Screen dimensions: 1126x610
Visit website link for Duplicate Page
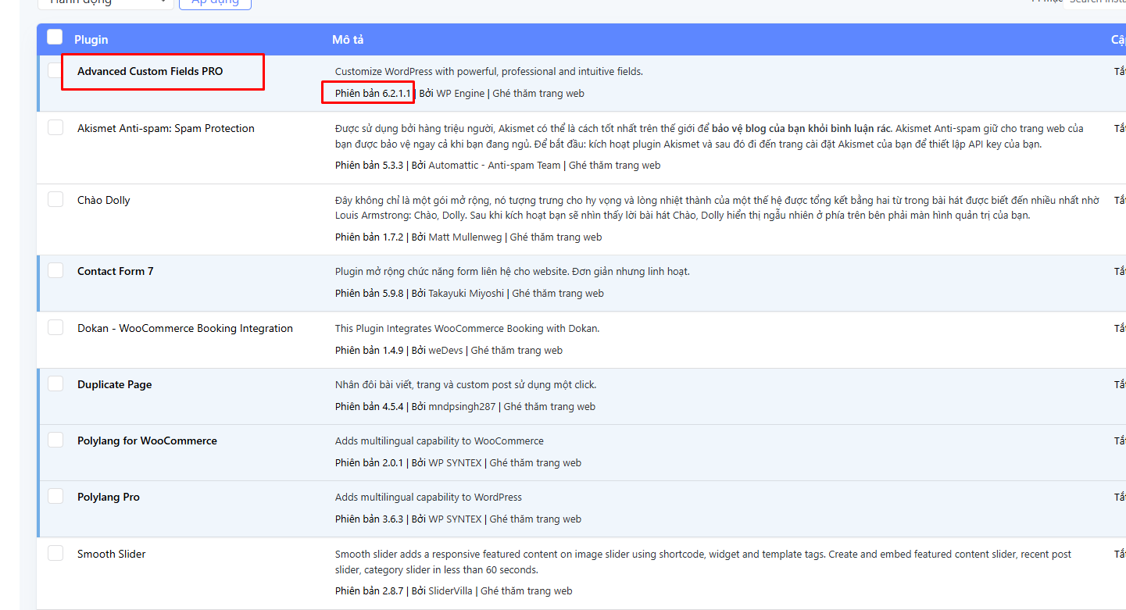[550, 407]
